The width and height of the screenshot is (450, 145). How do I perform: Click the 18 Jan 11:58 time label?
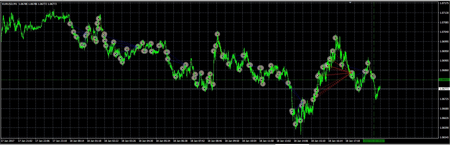267,141
